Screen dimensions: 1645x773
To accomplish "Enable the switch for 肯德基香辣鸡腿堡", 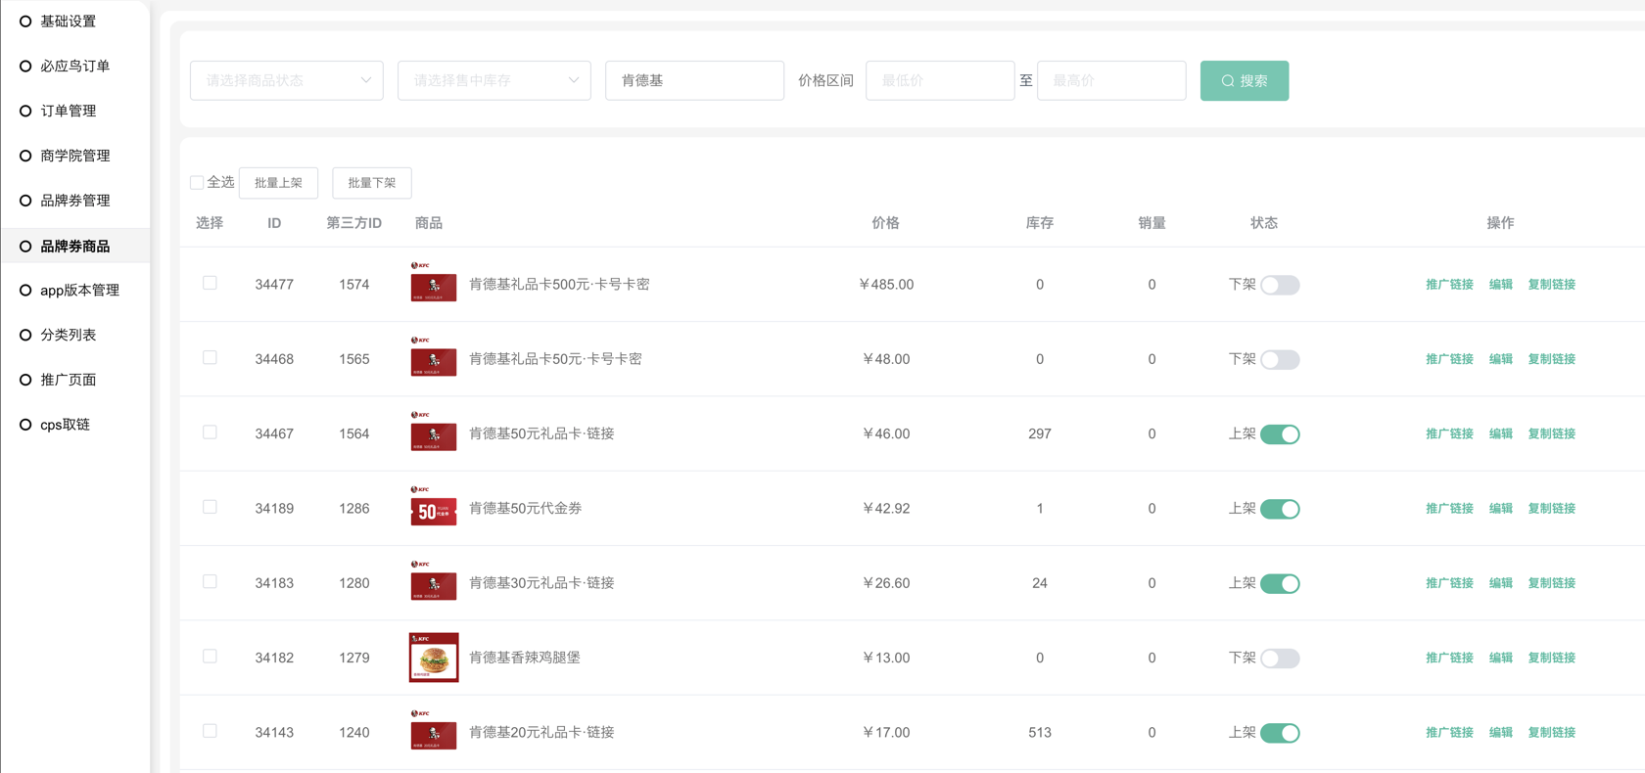I will [x=1280, y=659].
